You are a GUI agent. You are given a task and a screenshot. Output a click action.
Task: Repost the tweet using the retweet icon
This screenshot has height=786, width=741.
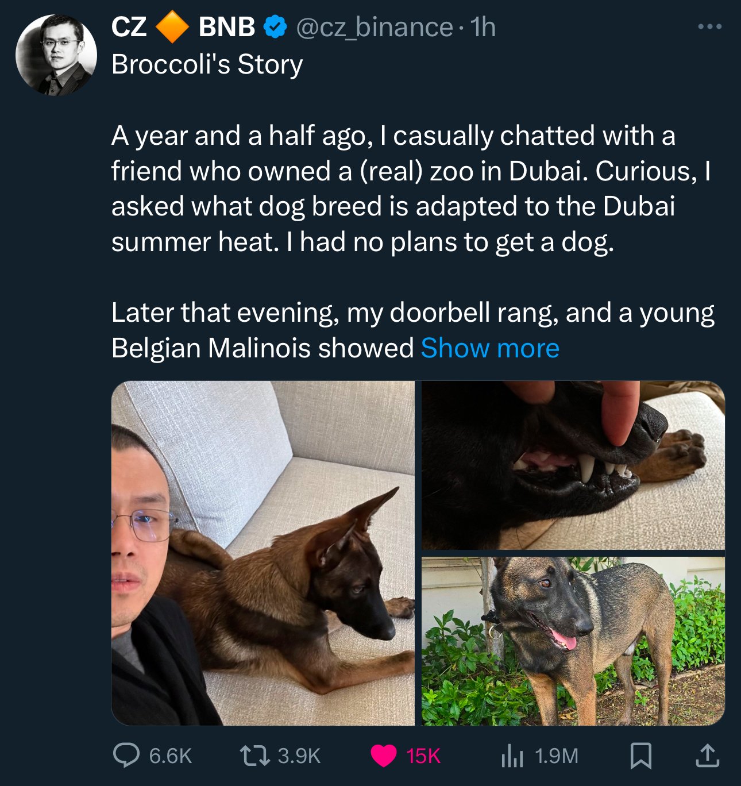pyautogui.click(x=254, y=756)
